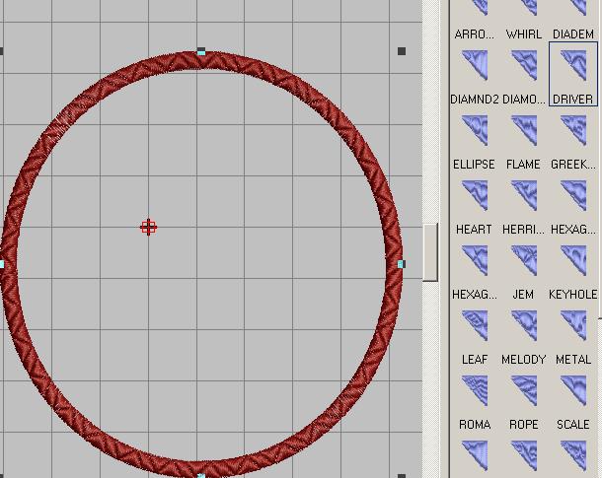The height and width of the screenshot is (478, 602).
Task: Click the top-right dark selection corner handle
Action: [x=402, y=51]
